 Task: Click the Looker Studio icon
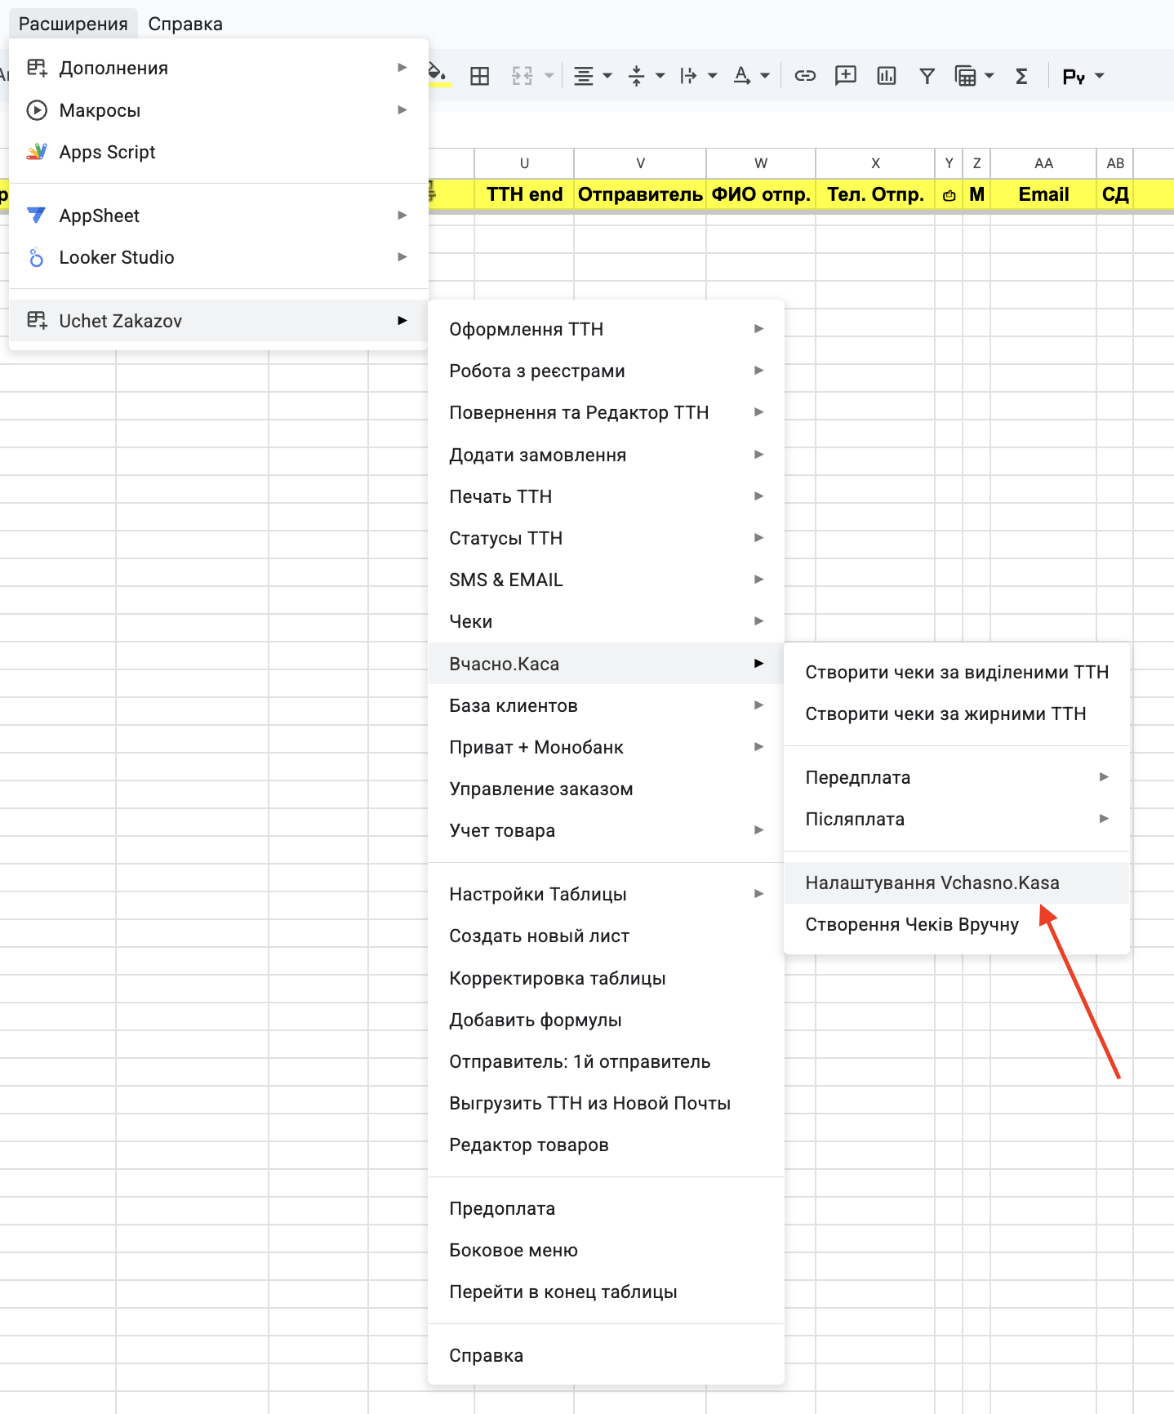click(x=37, y=258)
